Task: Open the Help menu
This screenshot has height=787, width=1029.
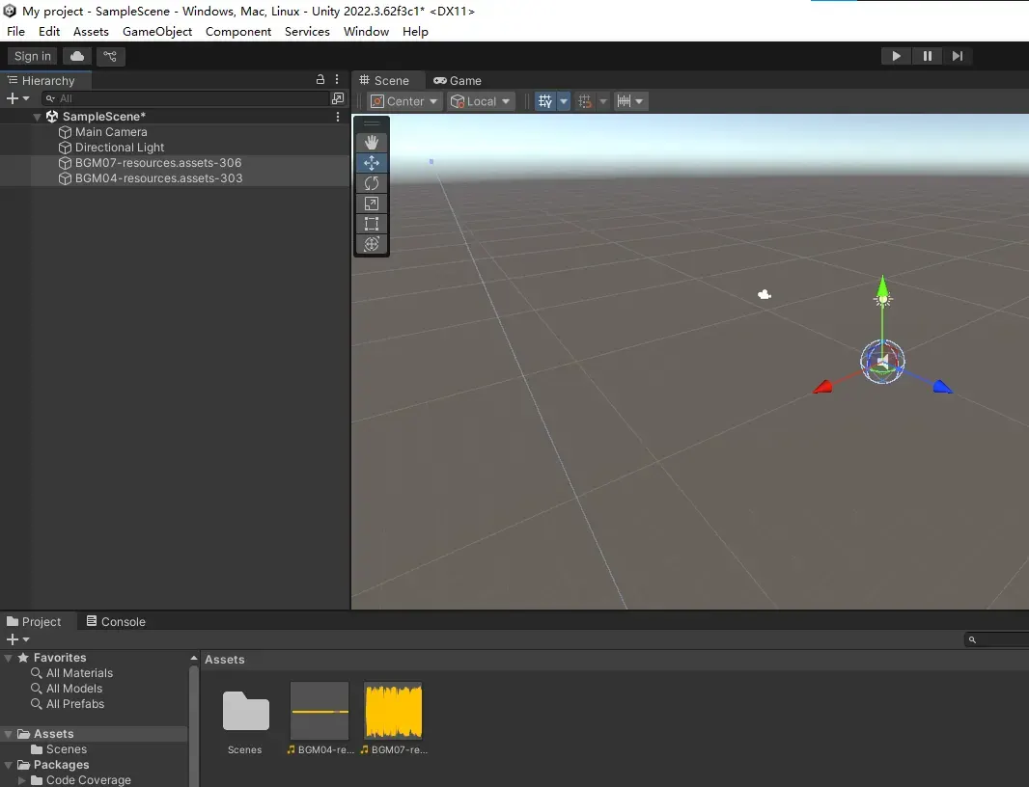Action: (x=415, y=32)
